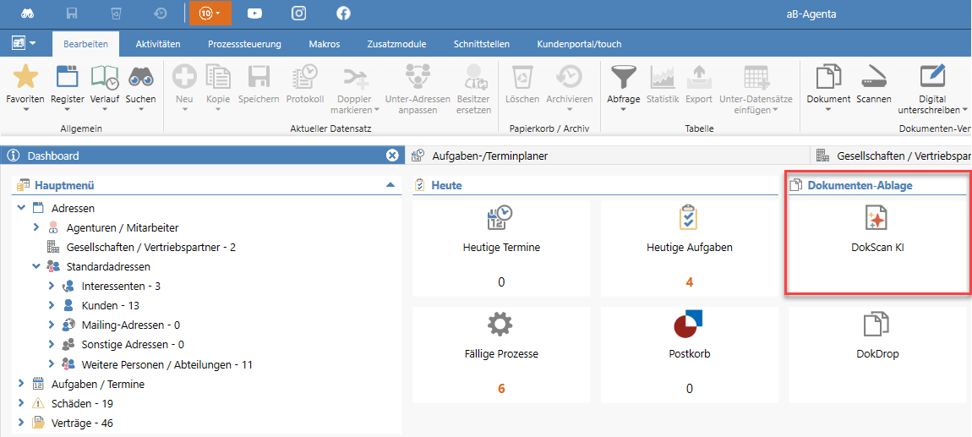Expand the Kunden - 13 tree node

click(52, 305)
